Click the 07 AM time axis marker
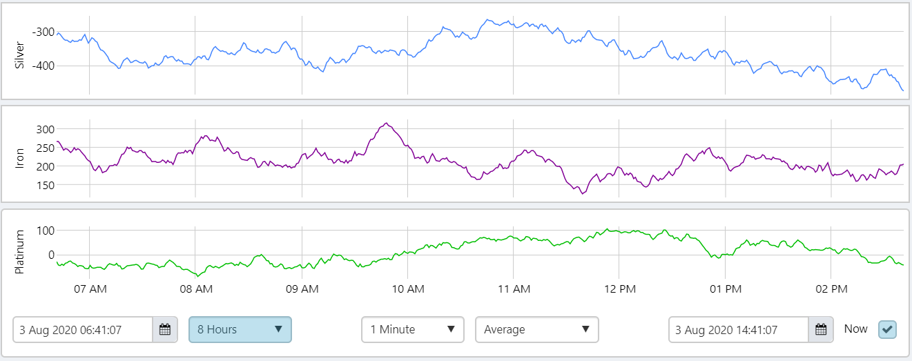Screen dimensions: 912x361 tap(90, 288)
